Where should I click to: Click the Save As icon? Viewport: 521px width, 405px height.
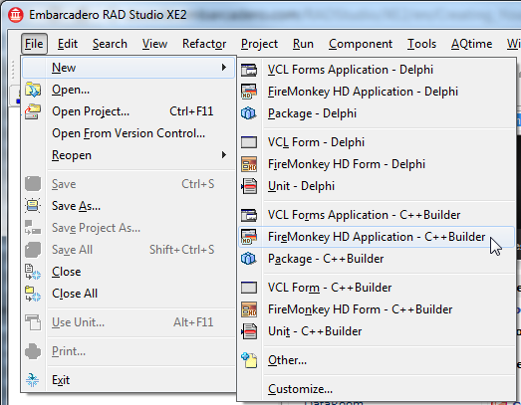(33, 206)
